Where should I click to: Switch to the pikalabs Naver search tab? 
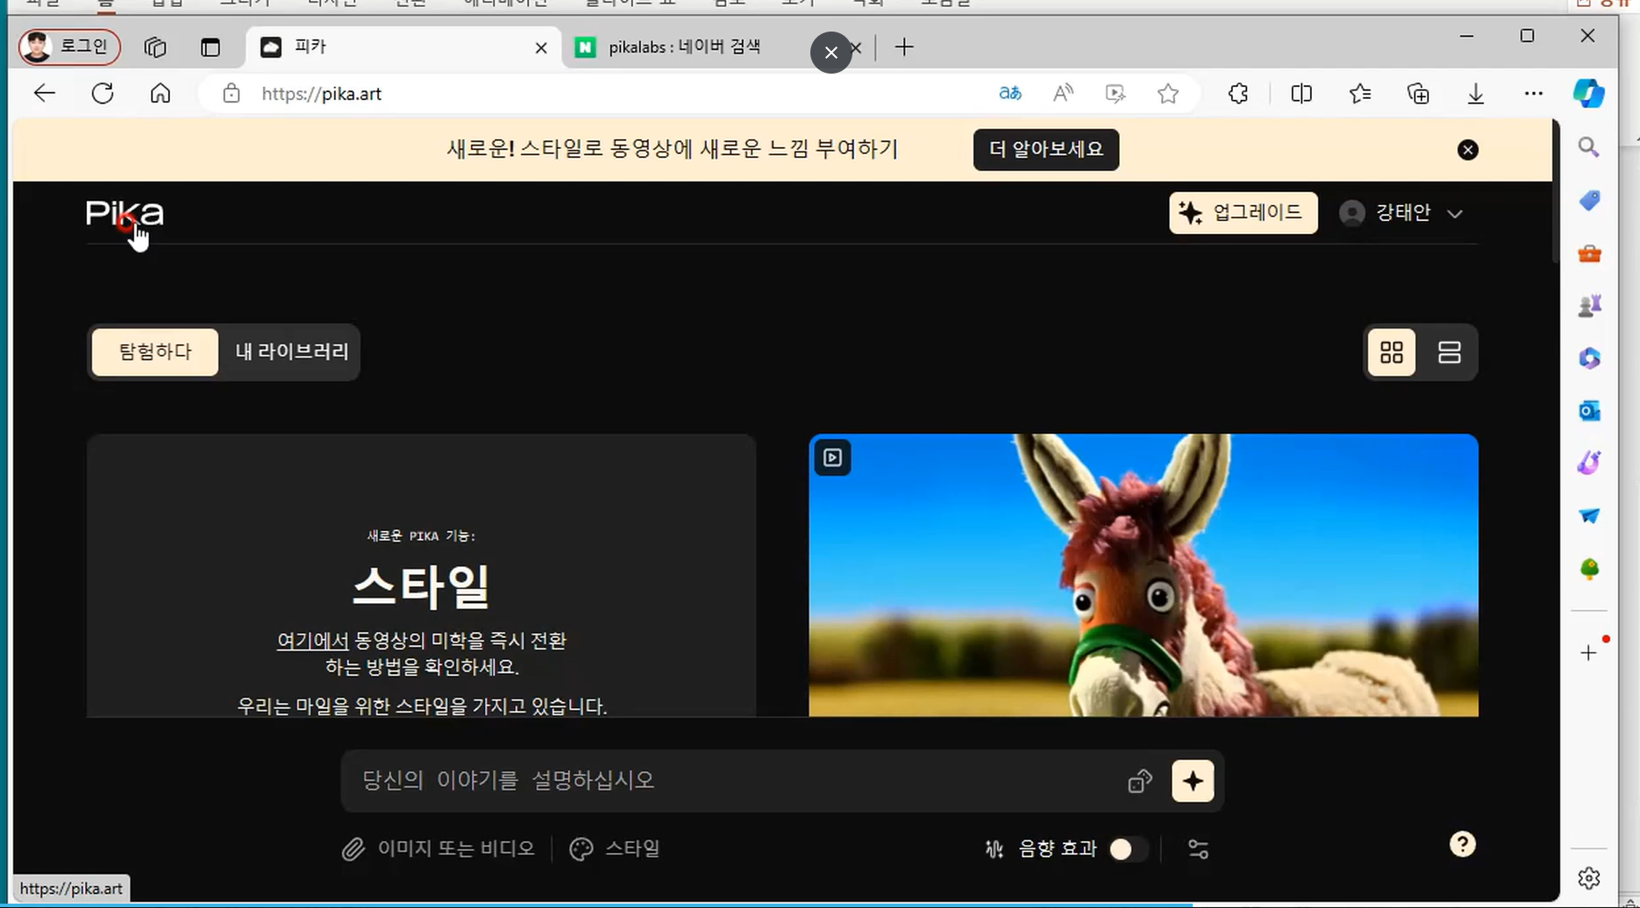[x=684, y=47]
